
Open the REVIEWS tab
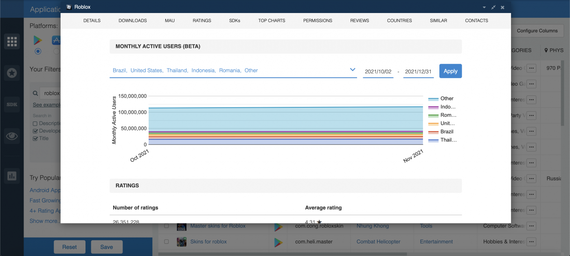click(x=360, y=20)
